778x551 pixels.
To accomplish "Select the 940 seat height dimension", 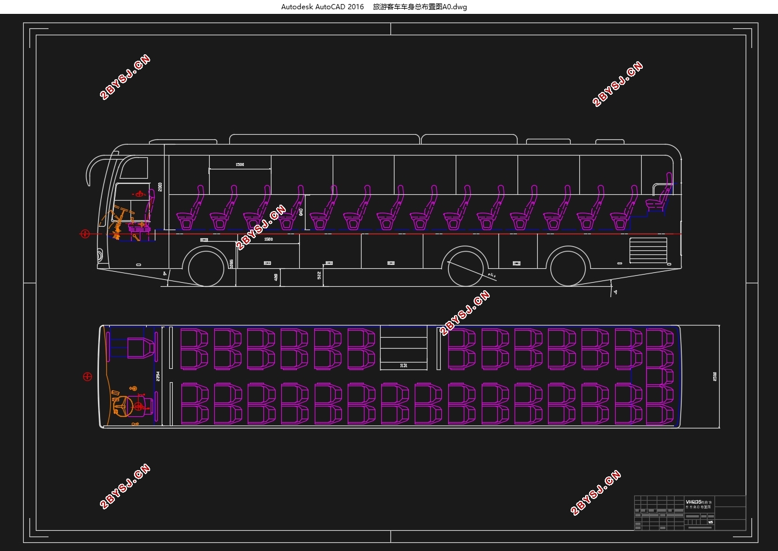I will [x=301, y=212].
